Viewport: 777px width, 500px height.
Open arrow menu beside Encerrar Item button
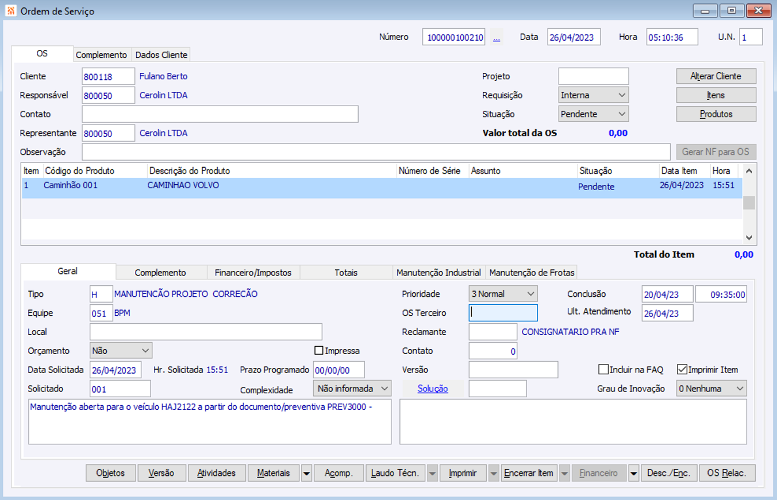coord(564,474)
